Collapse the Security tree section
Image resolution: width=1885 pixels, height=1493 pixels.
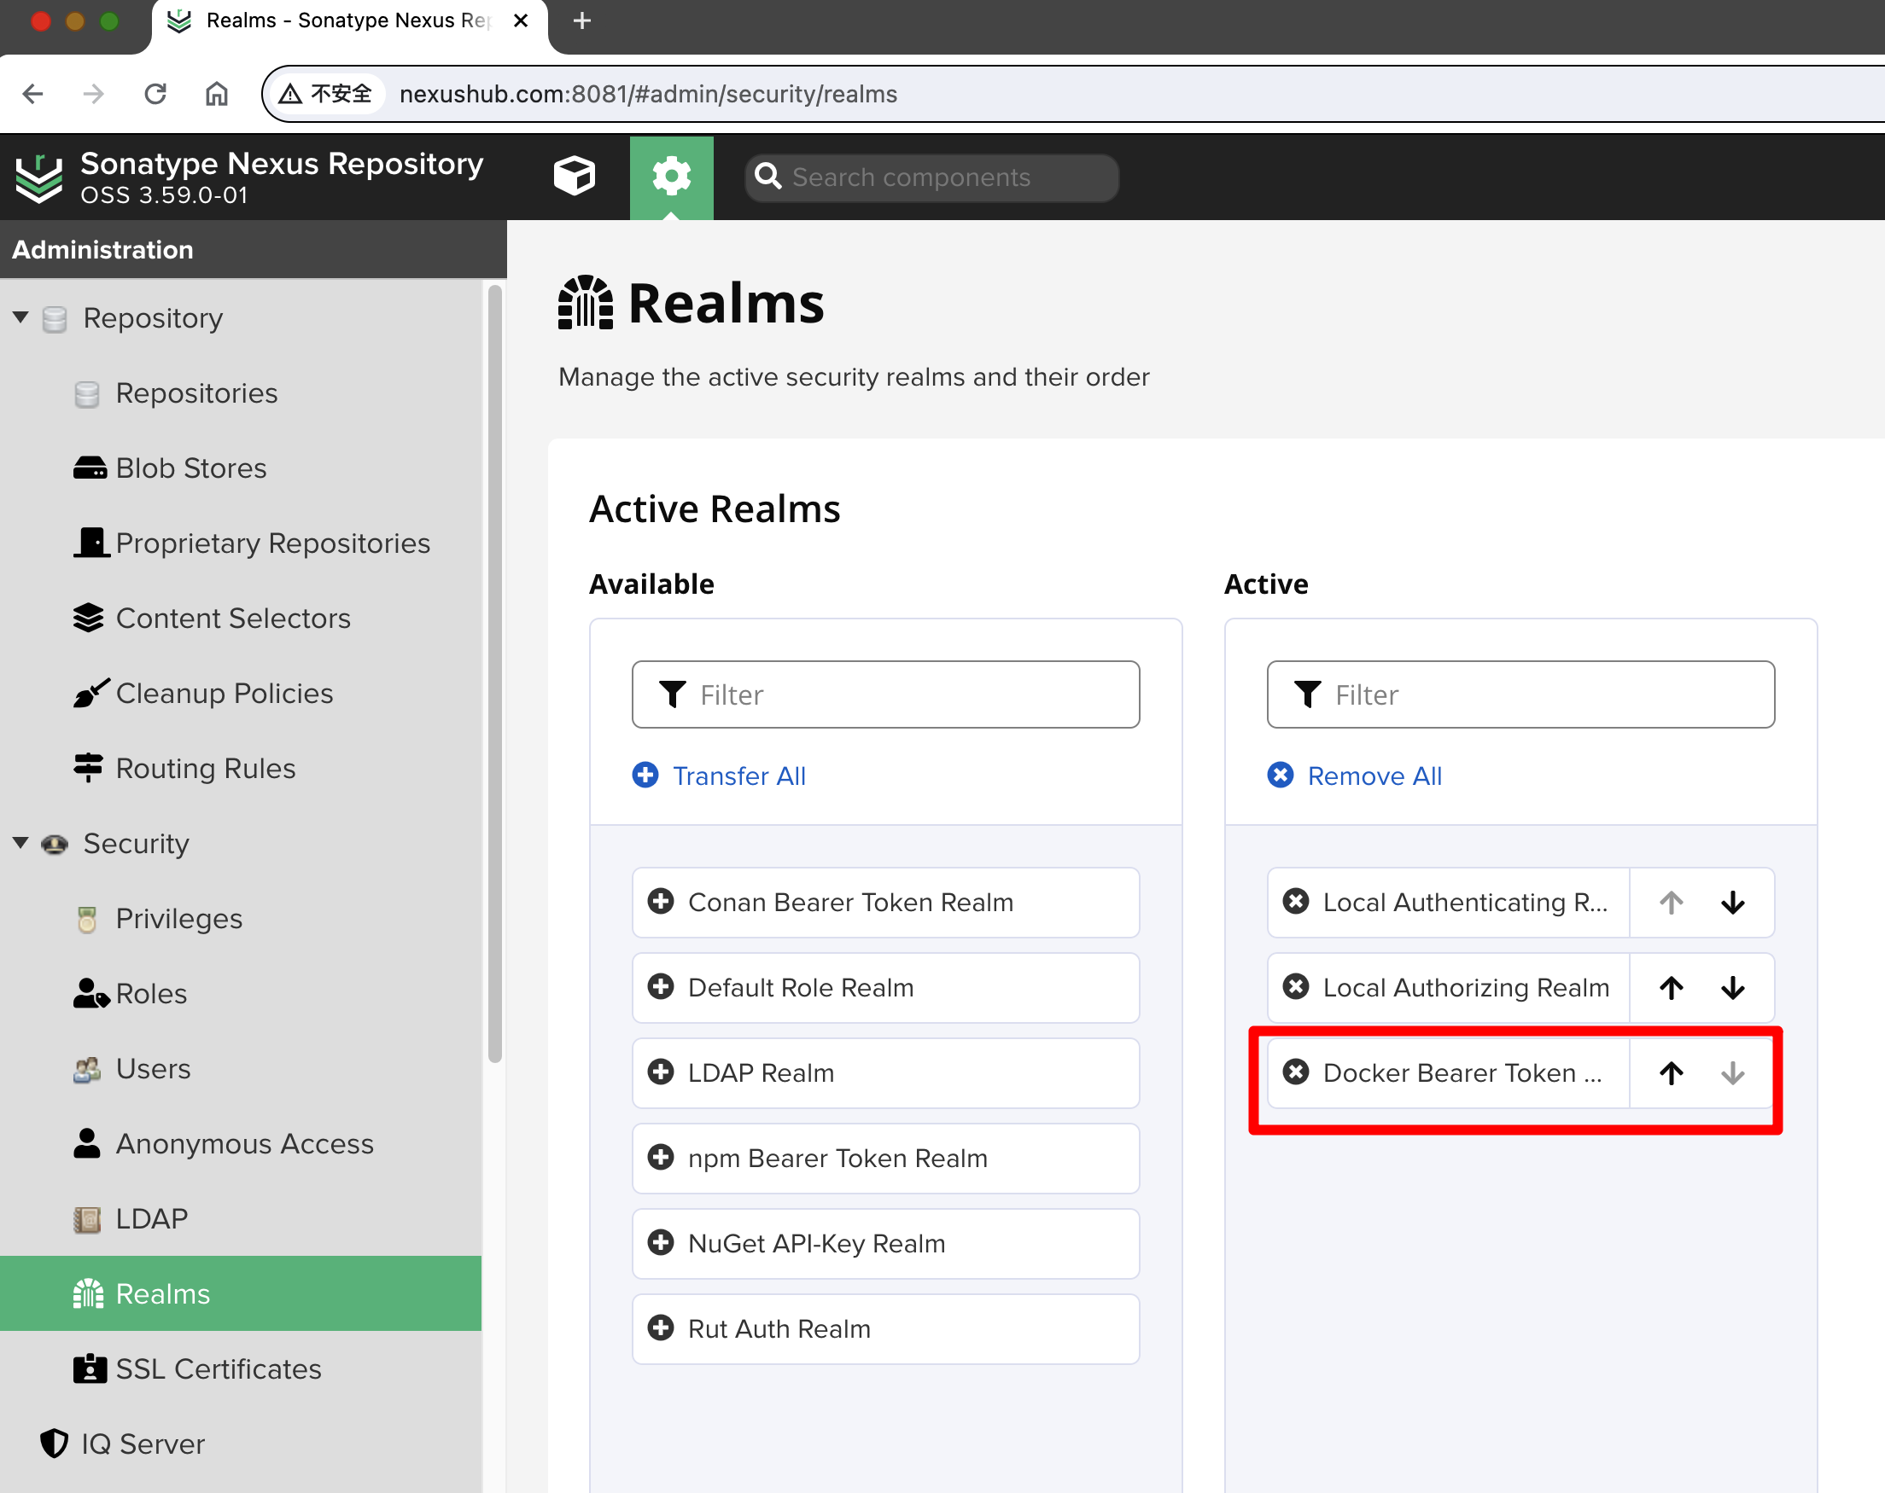(x=21, y=843)
